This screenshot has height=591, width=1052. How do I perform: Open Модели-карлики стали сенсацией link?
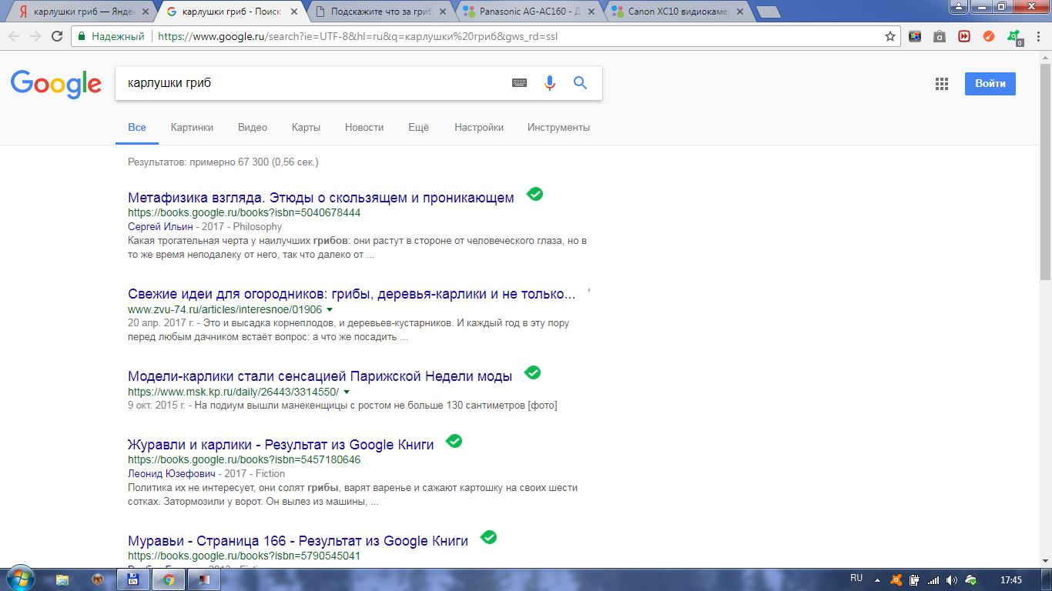320,376
